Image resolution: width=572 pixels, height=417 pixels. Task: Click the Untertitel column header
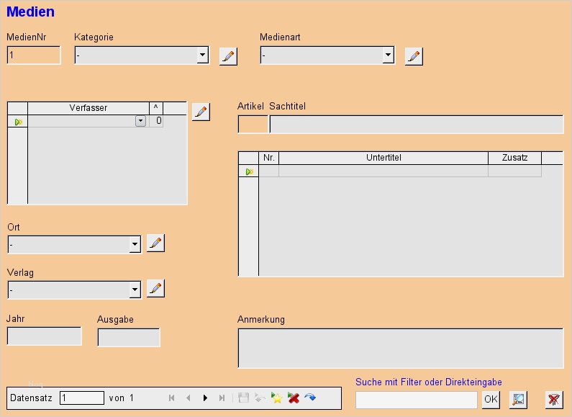click(383, 158)
